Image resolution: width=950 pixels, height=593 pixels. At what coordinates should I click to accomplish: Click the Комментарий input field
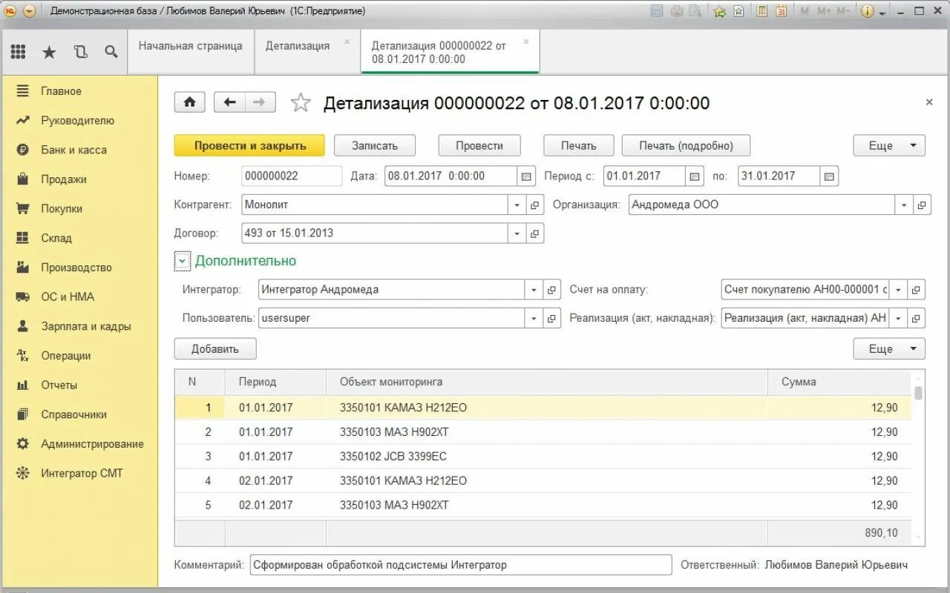[461, 565]
